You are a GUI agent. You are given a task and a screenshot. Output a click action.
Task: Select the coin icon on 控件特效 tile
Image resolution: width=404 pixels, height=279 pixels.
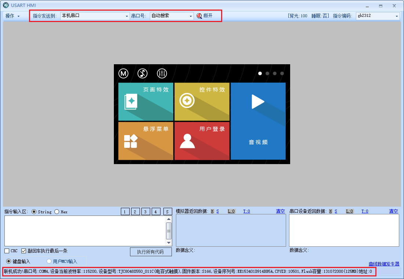(x=187, y=99)
